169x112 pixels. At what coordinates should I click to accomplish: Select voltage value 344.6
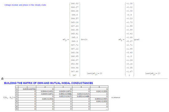[75, 15]
